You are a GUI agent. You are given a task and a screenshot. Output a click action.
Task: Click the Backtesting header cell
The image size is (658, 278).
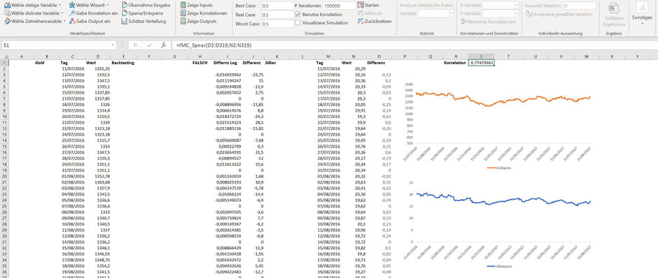click(x=122, y=63)
